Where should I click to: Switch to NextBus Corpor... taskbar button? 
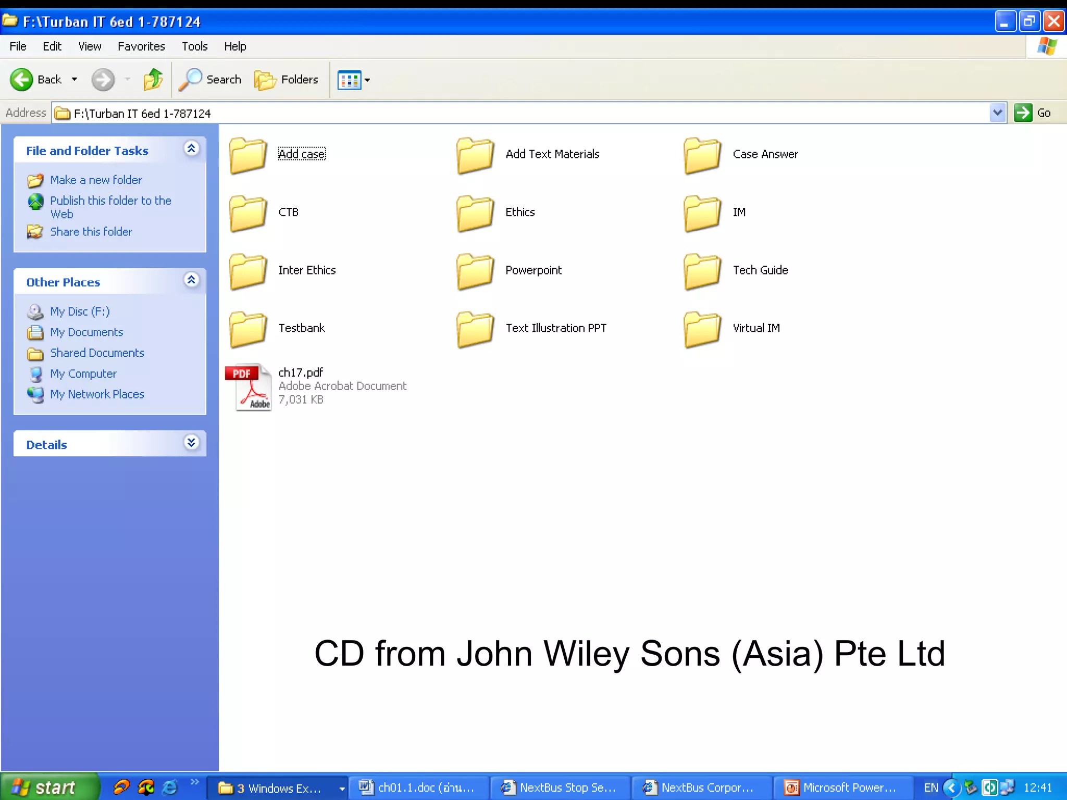[702, 788]
